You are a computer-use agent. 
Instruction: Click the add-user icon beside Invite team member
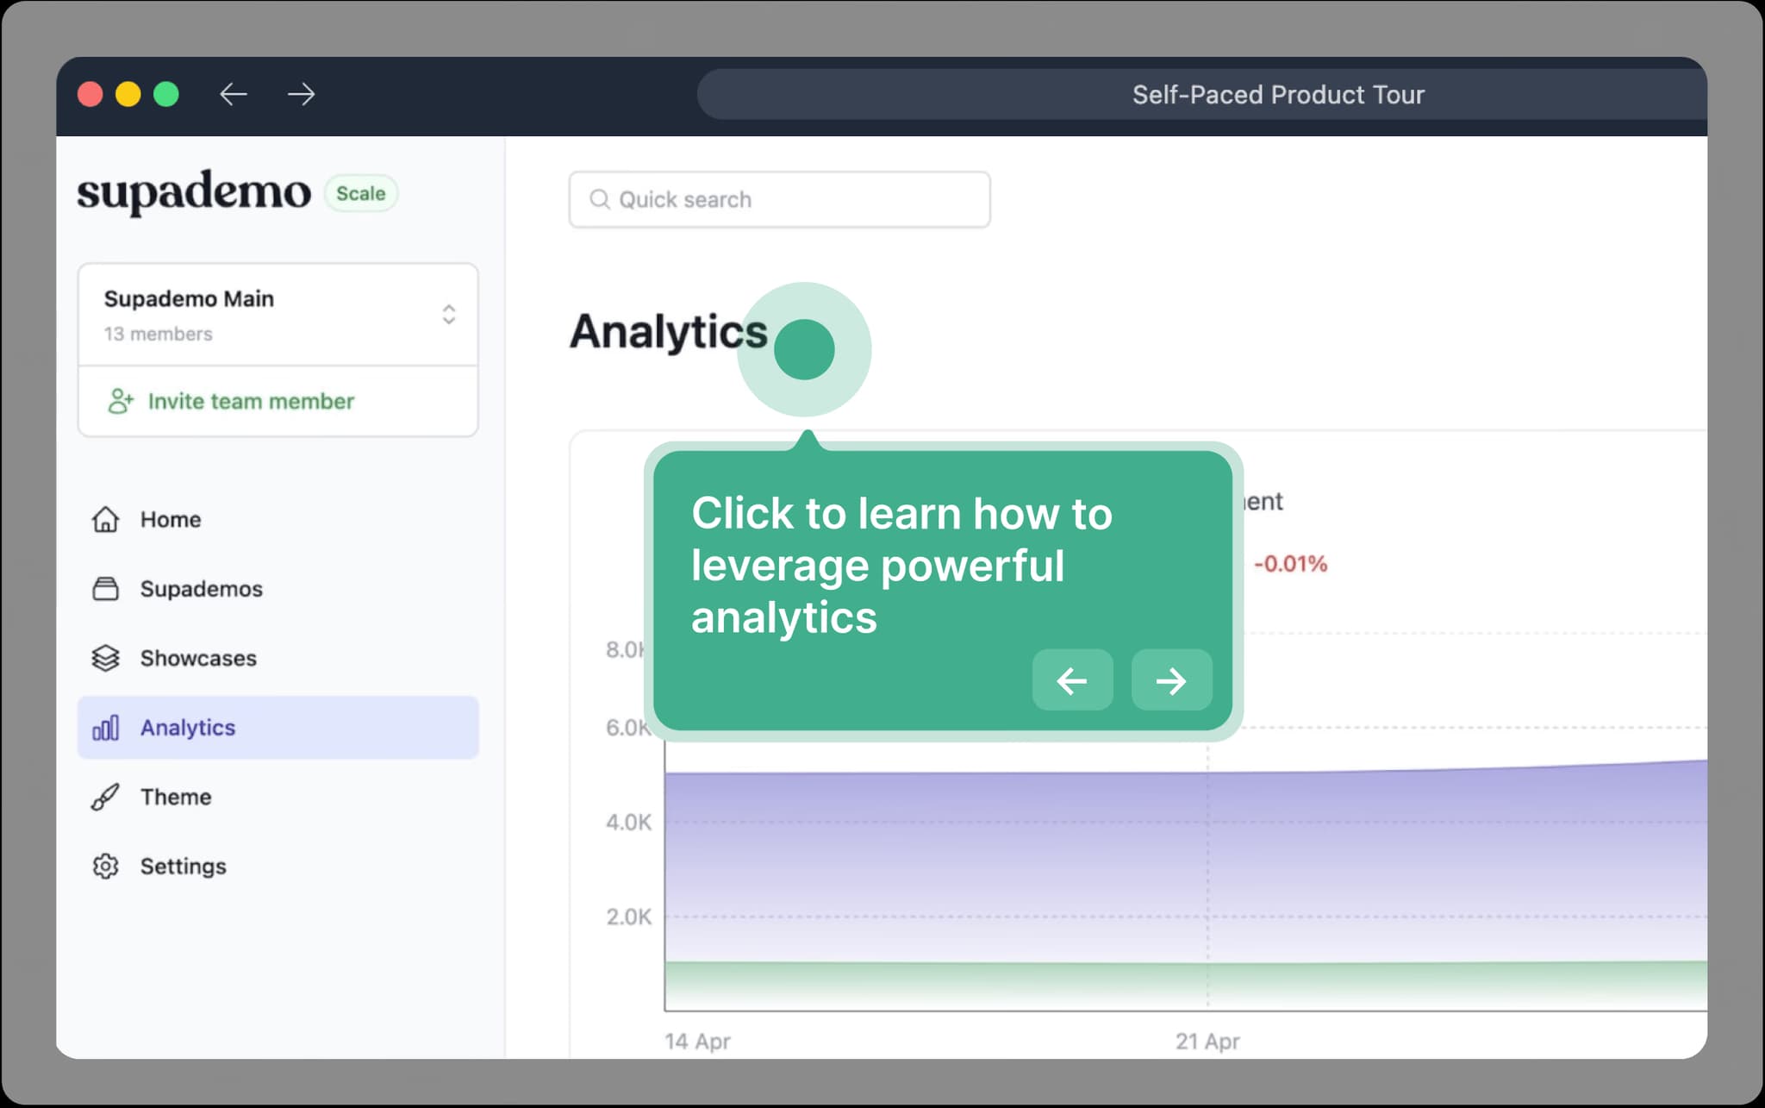(x=121, y=401)
